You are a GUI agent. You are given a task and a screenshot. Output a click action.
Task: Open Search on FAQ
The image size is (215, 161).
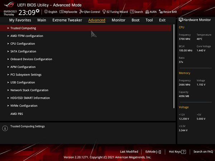pos(203,152)
